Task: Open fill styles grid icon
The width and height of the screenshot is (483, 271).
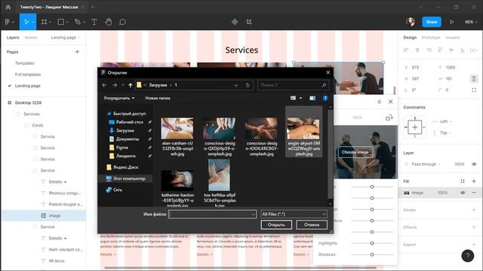Action: coord(463,181)
